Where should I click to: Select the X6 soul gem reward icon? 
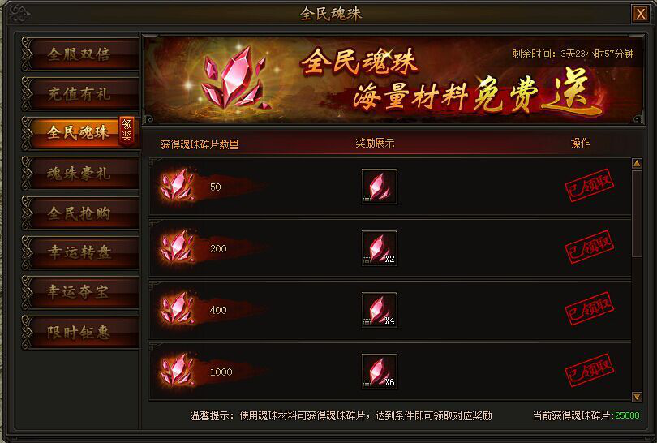[380, 372]
